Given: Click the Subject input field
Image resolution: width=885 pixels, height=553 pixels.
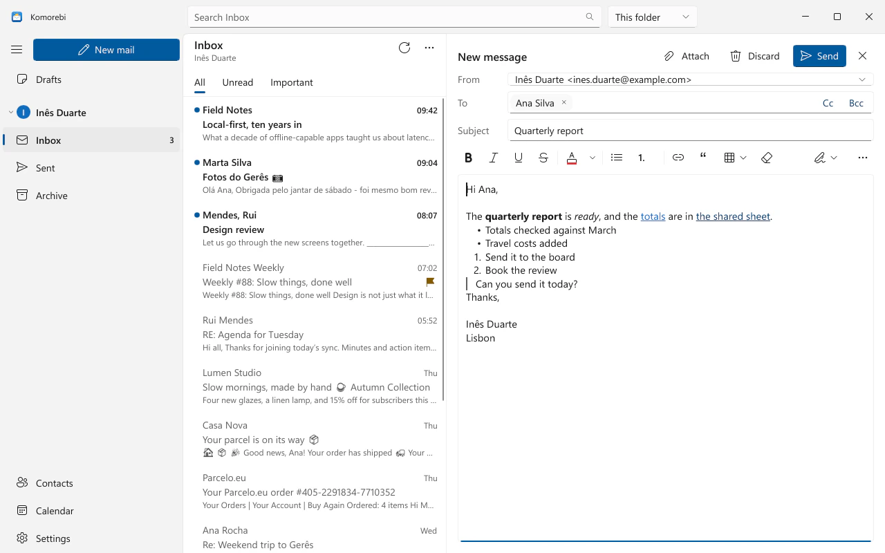Looking at the screenshot, I should coord(690,131).
